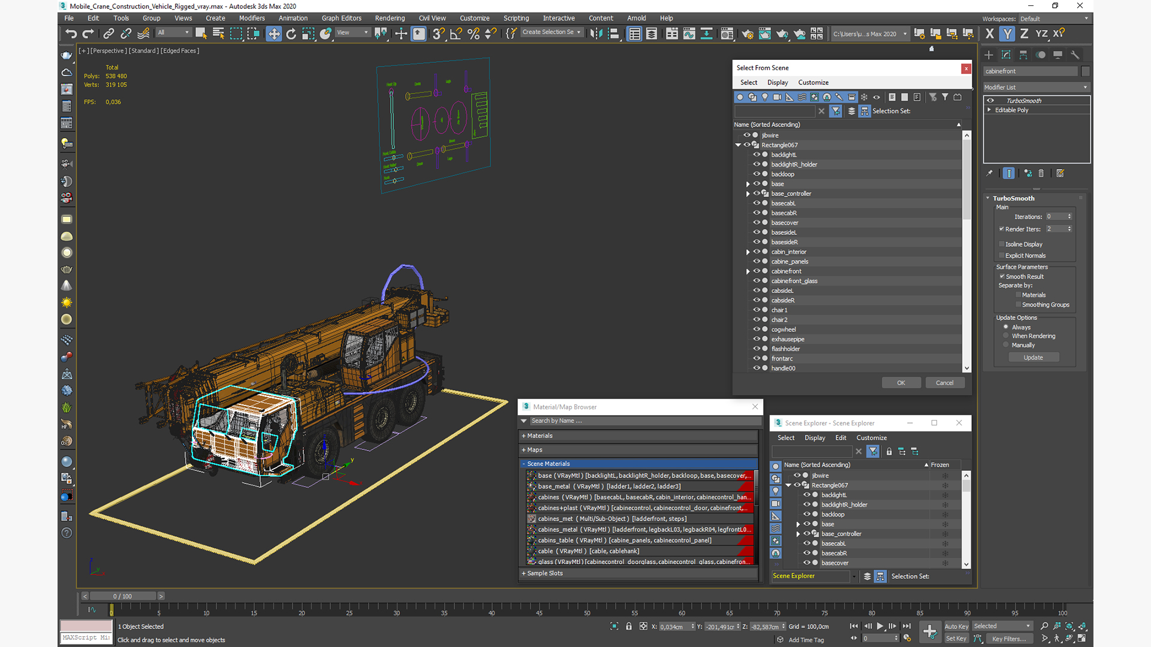Select When Rendering update option
The height and width of the screenshot is (647, 1151).
1006,336
